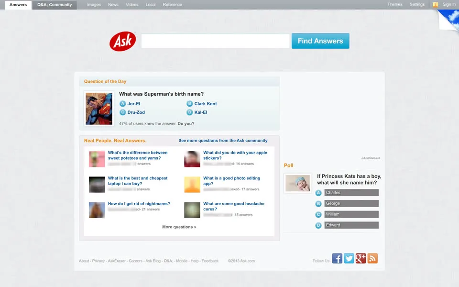The height and width of the screenshot is (287, 459).
Task: Open Reference search category
Action: coord(173,5)
